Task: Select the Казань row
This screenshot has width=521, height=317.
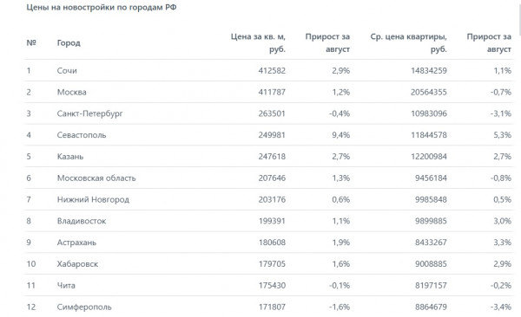Action: click(x=269, y=157)
